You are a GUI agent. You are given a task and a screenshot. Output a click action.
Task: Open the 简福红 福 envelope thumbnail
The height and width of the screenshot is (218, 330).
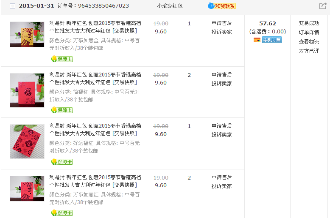point(27,90)
